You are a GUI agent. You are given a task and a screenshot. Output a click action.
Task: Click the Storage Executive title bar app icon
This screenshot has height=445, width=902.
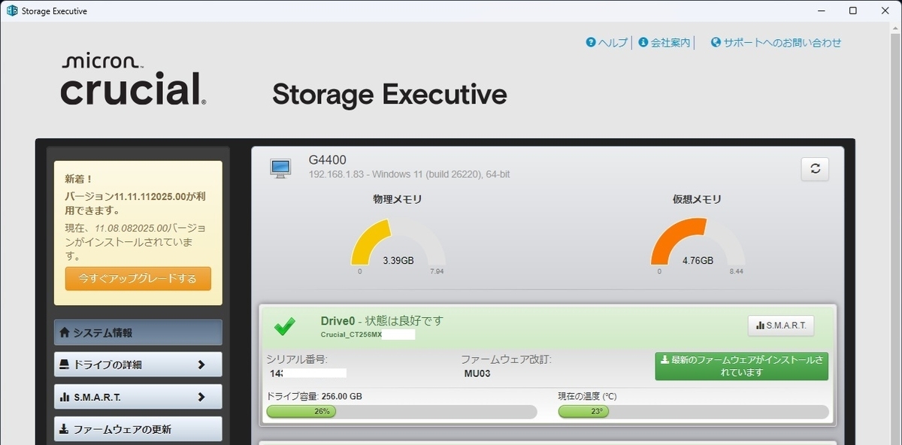pos(12,11)
